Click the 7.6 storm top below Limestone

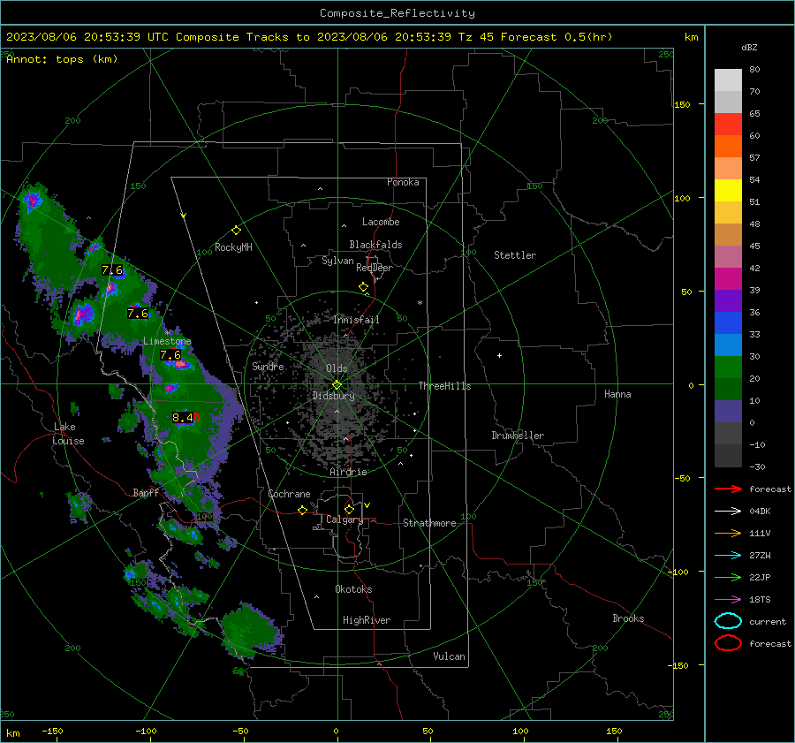click(x=170, y=355)
